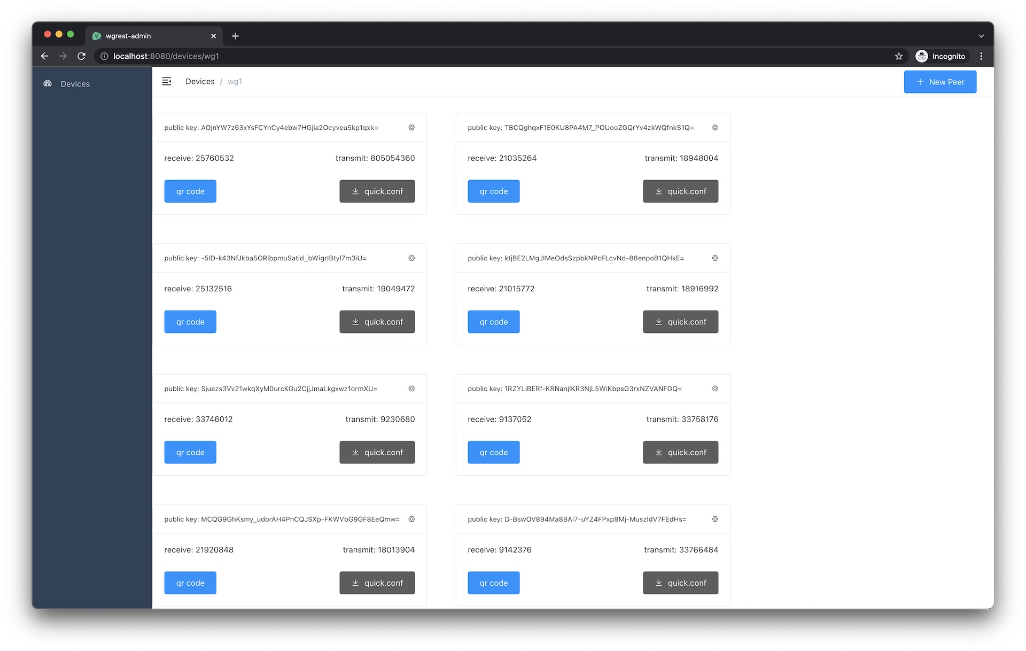Open settings gear for peer D-BswOV894
This screenshot has width=1026, height=651.
[x=715, y=519]
